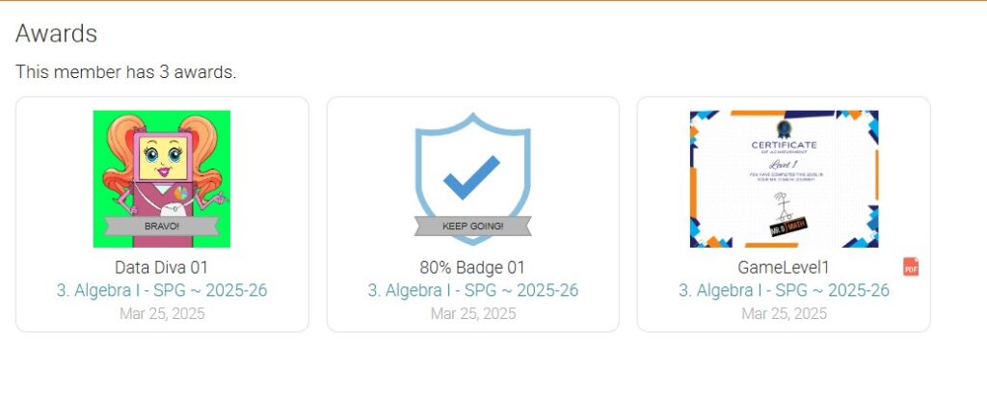Viewport: 987px width, 399px height.
Task: Click the GameLevel1 award title
Action: click(784, 267)
